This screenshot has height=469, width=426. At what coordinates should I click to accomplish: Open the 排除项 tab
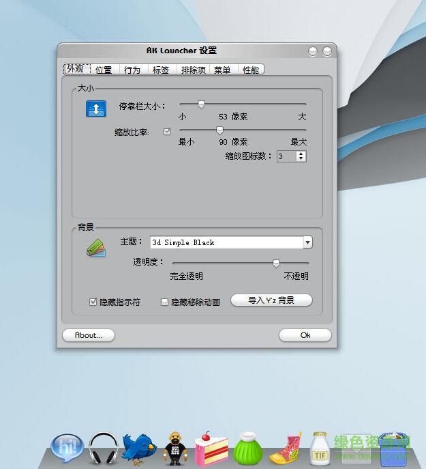coord(193,70)
